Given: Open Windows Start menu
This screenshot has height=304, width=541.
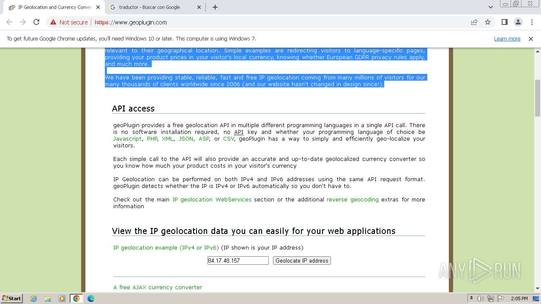Looking at the screenshot, I should click(x=12, y=298).
